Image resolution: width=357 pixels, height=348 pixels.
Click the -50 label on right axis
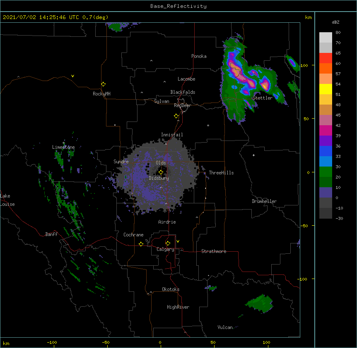pyautogui.click(x=304, y=226)
